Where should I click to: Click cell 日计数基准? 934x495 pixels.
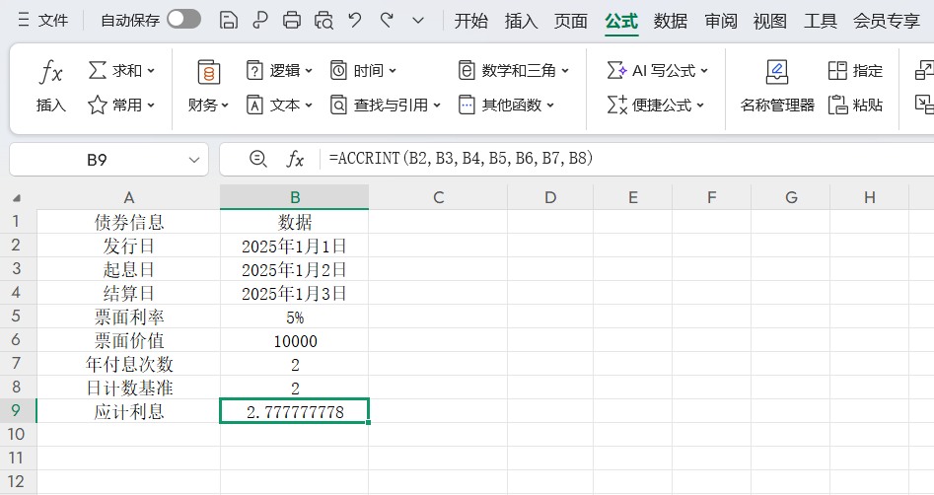coord(128,388)
